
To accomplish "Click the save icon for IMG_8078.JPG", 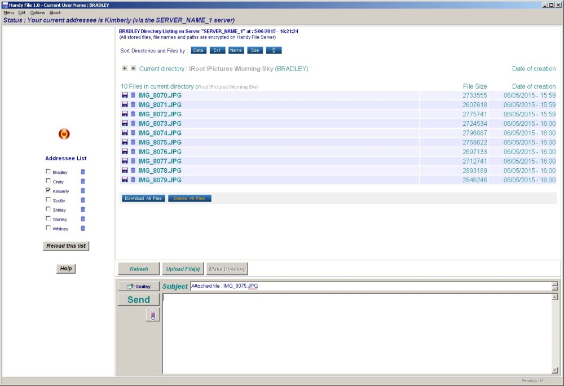I will coord(125,170).
